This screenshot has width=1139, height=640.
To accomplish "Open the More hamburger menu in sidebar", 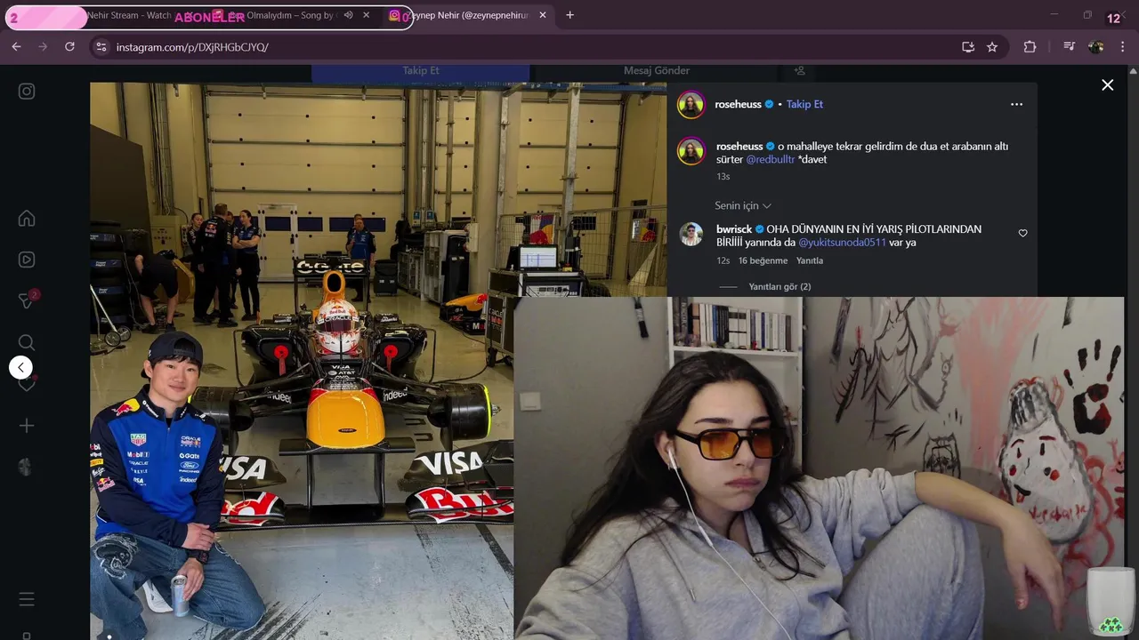I will point(27,599).
